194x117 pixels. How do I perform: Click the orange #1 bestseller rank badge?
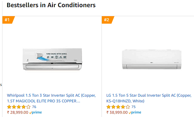coord(8,20)
